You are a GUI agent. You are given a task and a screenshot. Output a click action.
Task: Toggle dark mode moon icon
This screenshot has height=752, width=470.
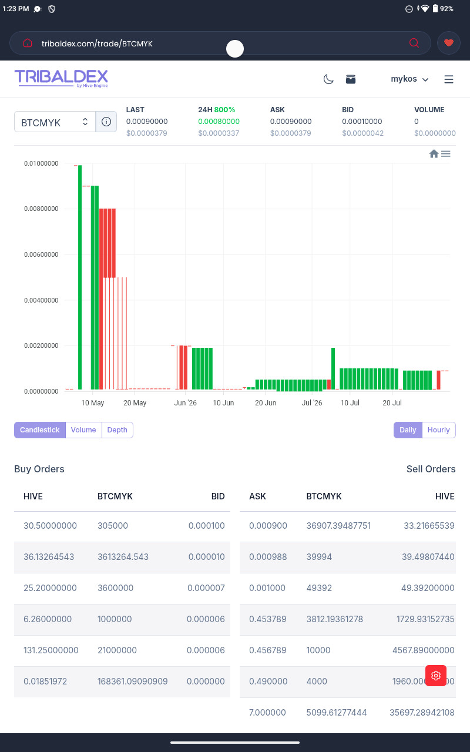click(x=328, y=79)
